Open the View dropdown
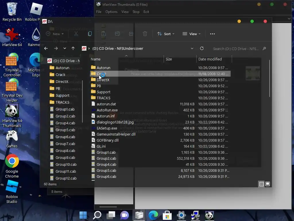The height and width of the screenshot is (221, 294). coord(192,34)
